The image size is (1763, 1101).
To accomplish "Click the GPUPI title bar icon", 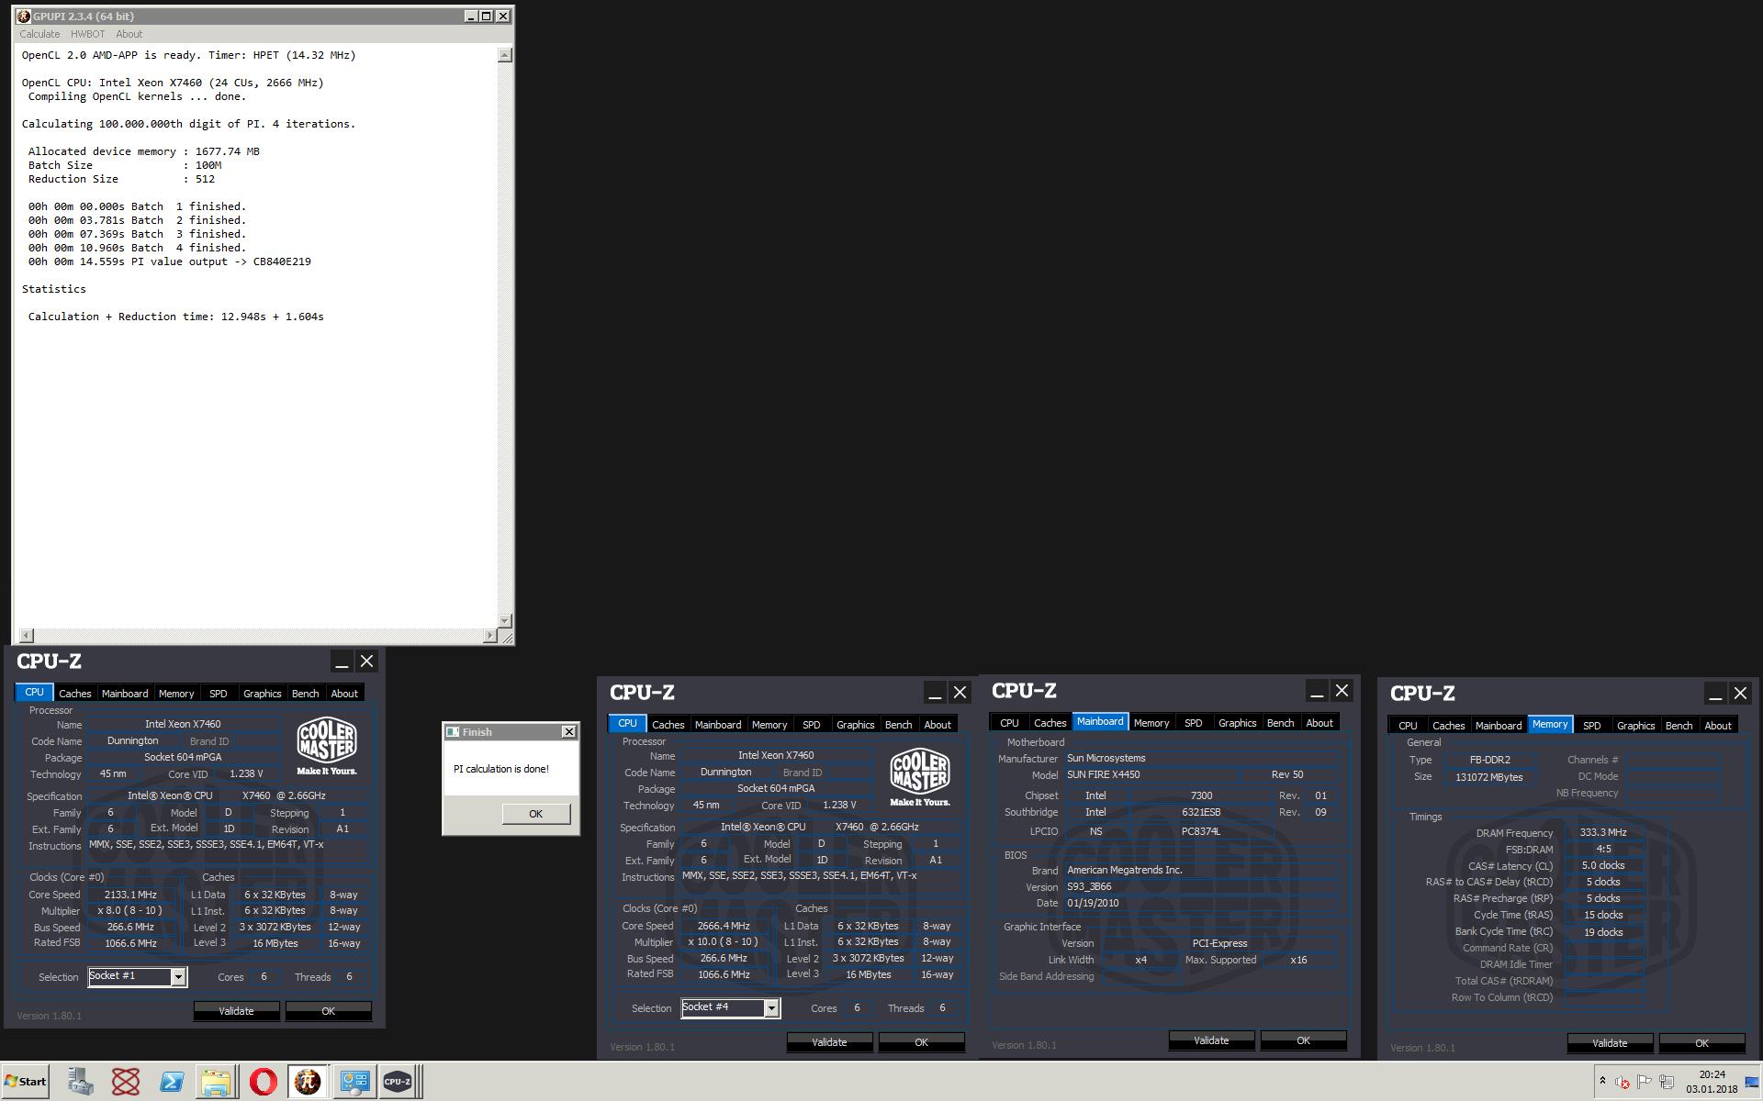I will [24, 17].
